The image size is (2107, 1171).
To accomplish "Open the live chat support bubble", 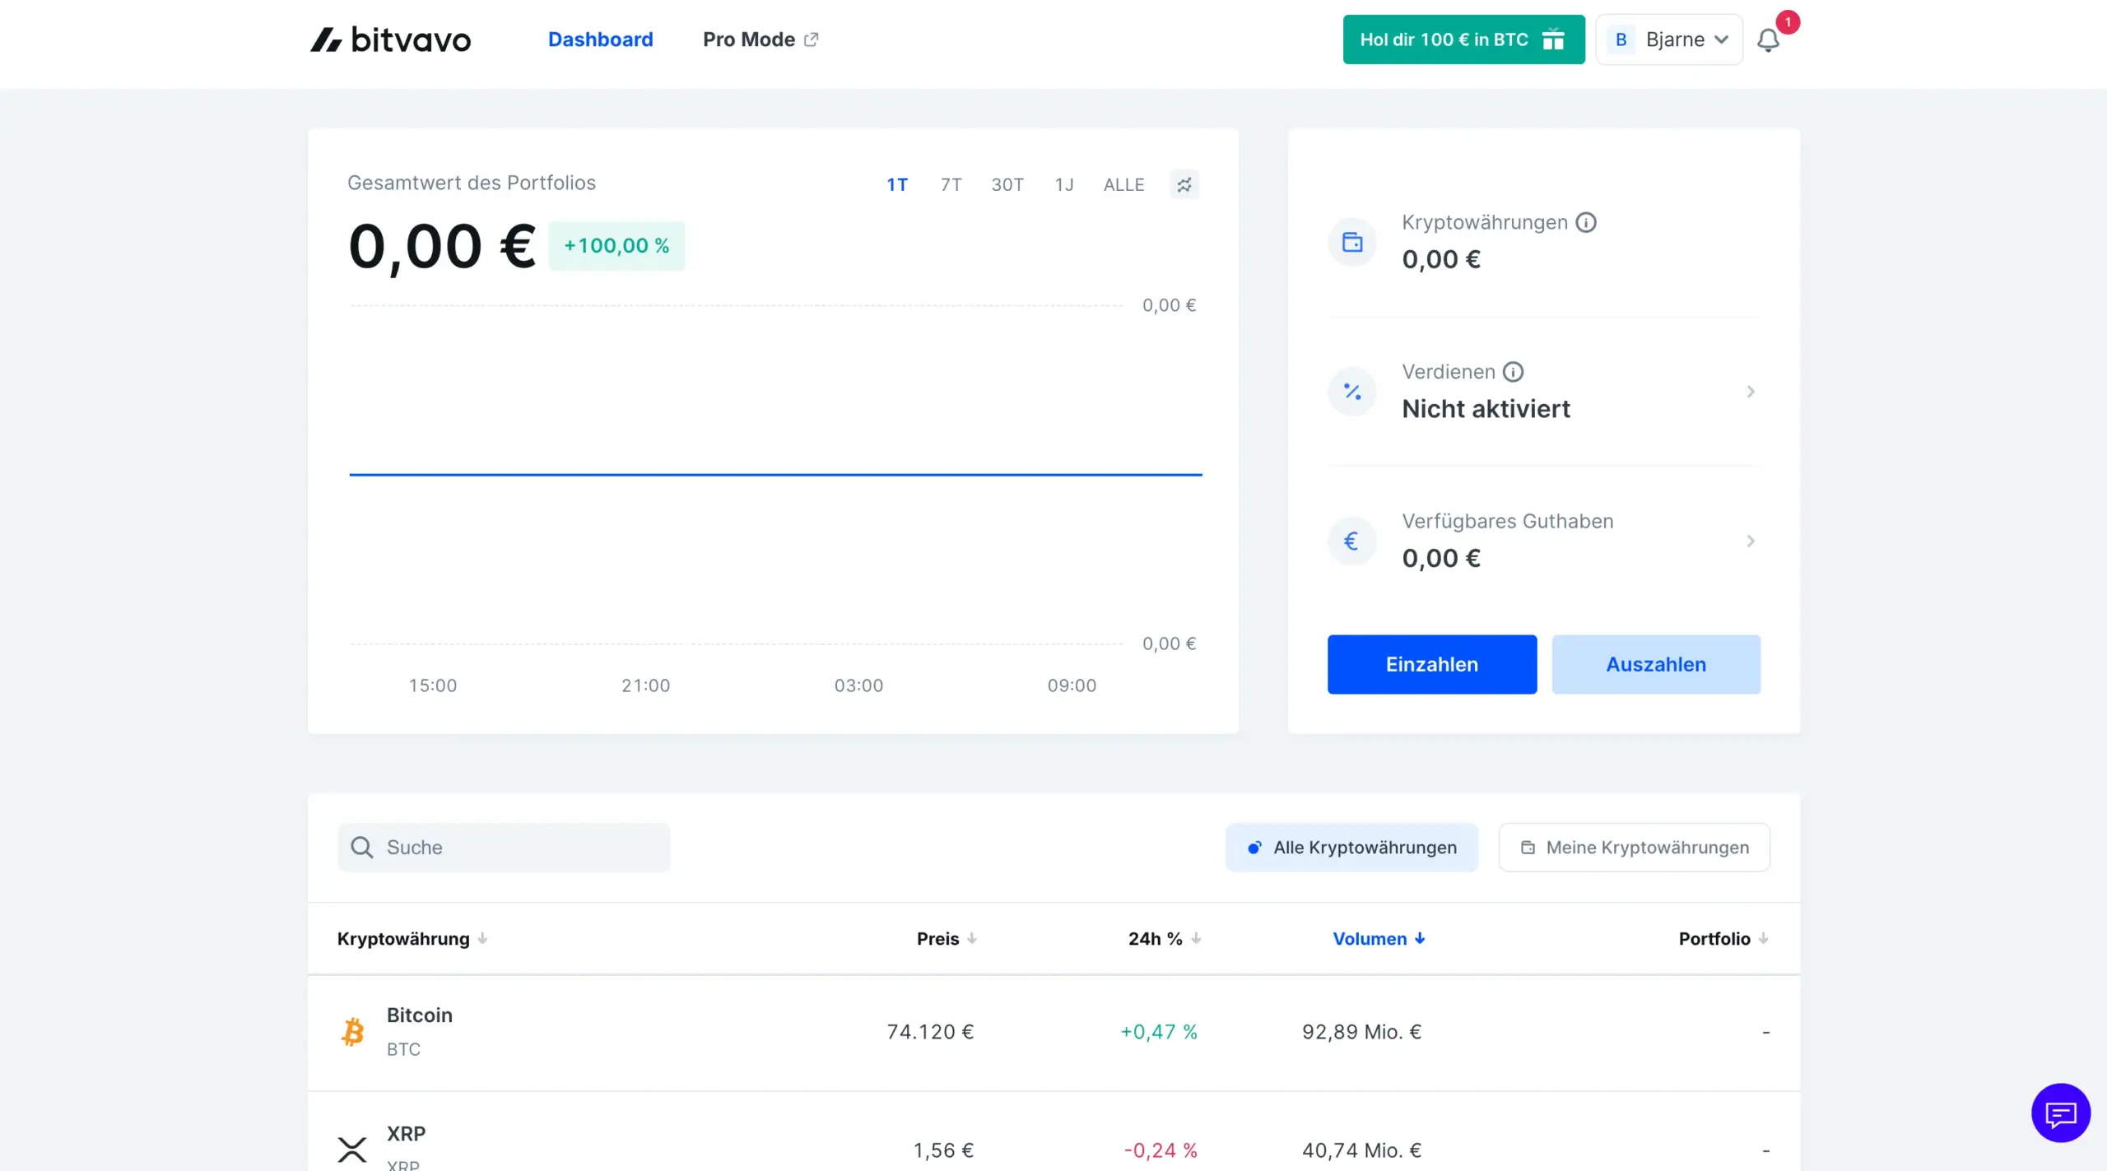I will [2060, 1113].
